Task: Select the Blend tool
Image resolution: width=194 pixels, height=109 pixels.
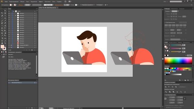Action: [x=5, y=36]
